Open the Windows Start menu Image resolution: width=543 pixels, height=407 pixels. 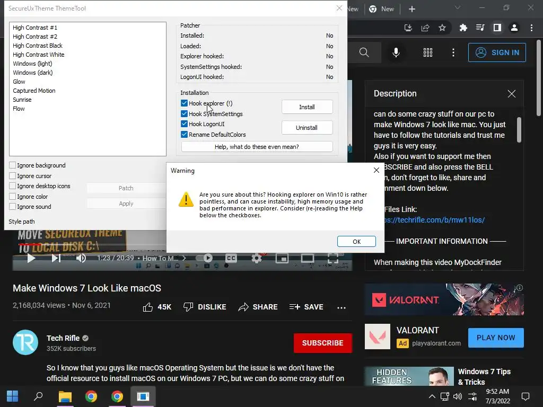(13, 396)
